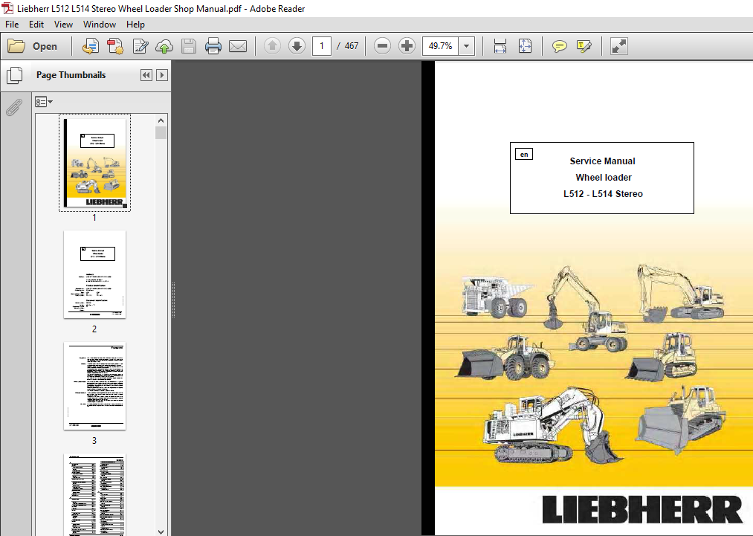753x536 pixels.
Task: Select fit one full page icon
Action: pos(525,46)
